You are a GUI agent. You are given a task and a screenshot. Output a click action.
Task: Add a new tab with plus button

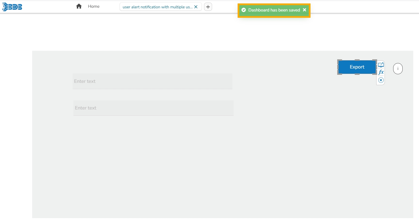click(x=208, y=7)
